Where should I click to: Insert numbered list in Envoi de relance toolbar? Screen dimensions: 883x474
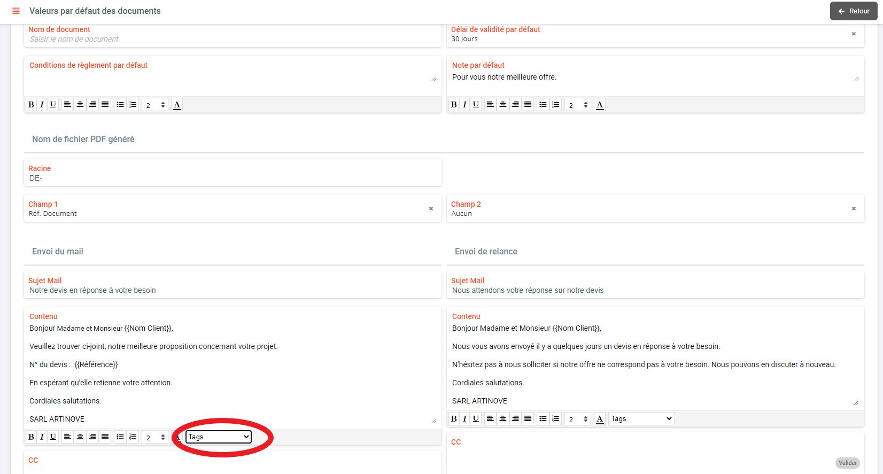tap(556, 419)
